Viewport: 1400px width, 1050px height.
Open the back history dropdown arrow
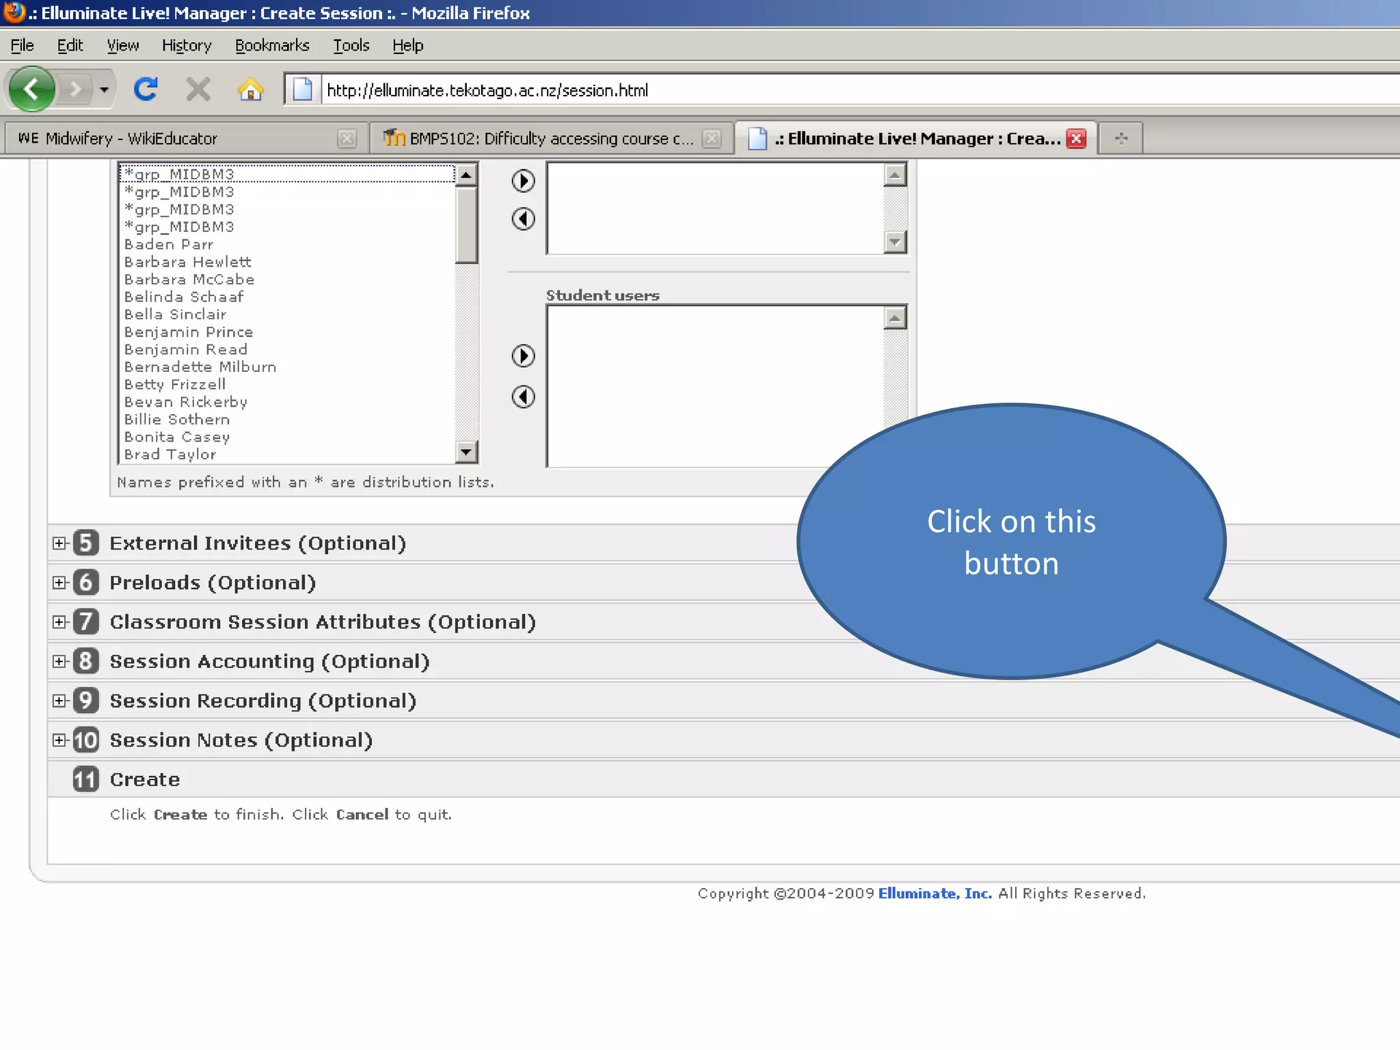[104, 90]
